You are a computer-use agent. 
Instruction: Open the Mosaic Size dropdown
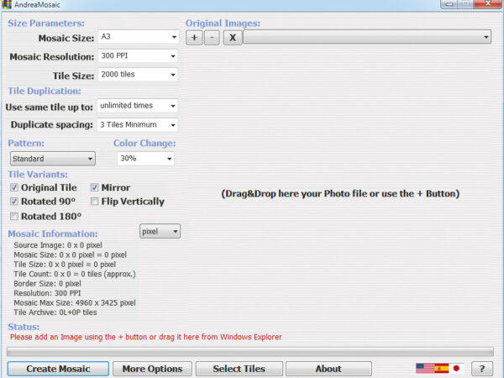(138, 38)
